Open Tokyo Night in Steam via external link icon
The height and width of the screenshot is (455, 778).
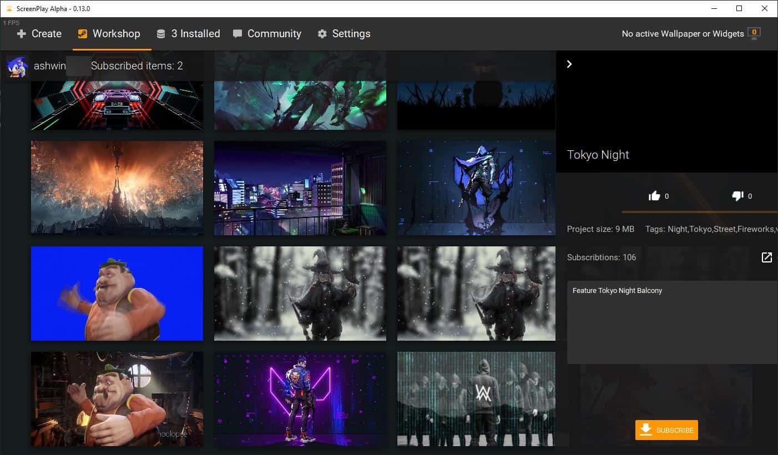click(x=766, y=257)
